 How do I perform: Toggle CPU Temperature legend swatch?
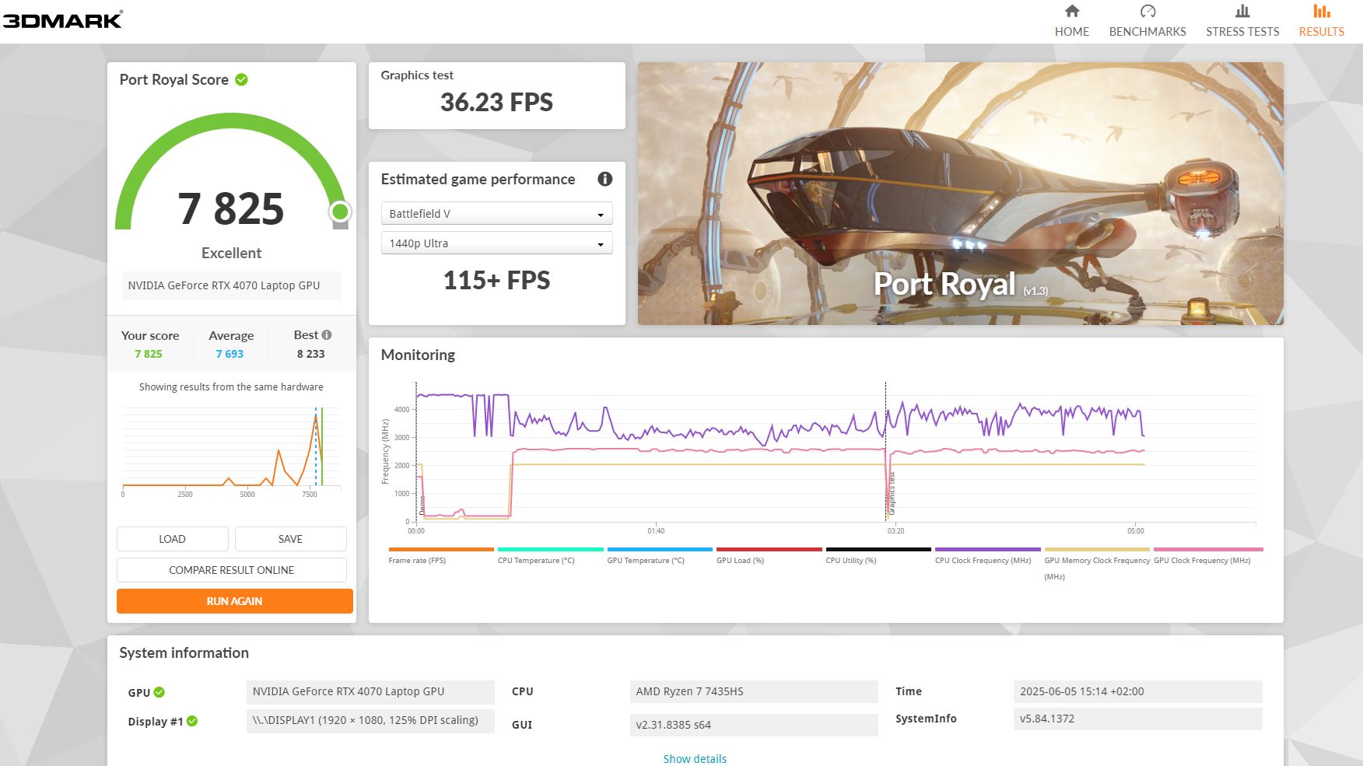[551, 549]
